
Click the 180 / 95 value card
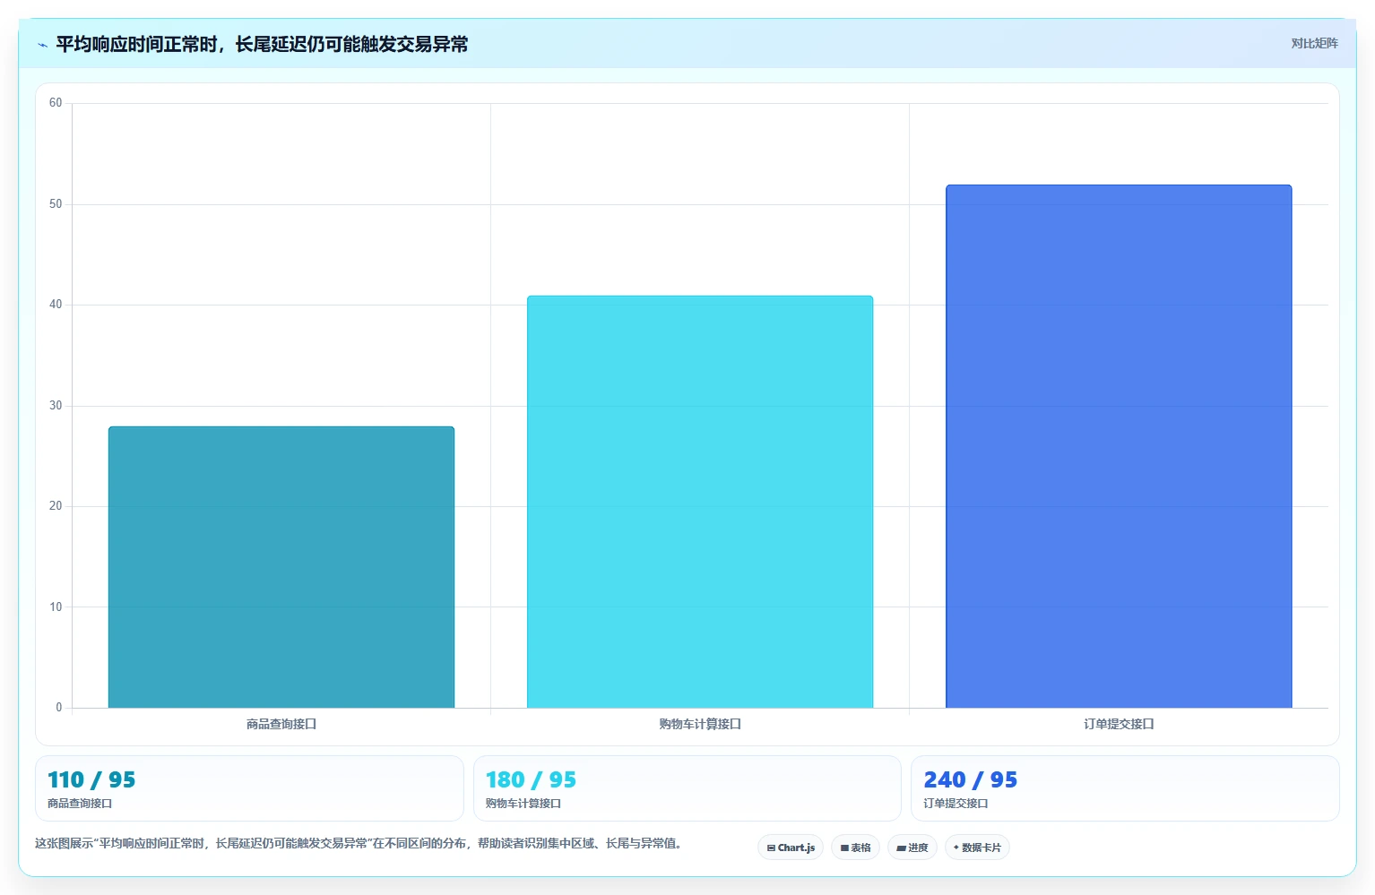687,788
